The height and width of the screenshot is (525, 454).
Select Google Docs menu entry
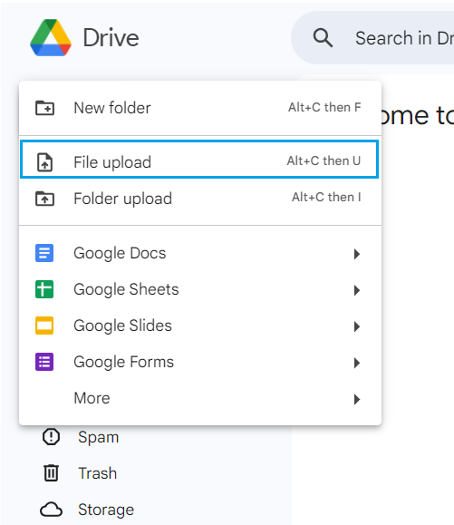click(x=200, y=253)
